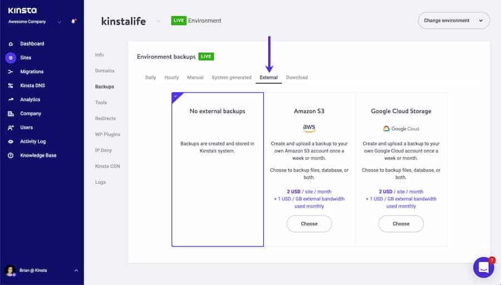Click Brian's profile avatar

click(x=10, y=271)
